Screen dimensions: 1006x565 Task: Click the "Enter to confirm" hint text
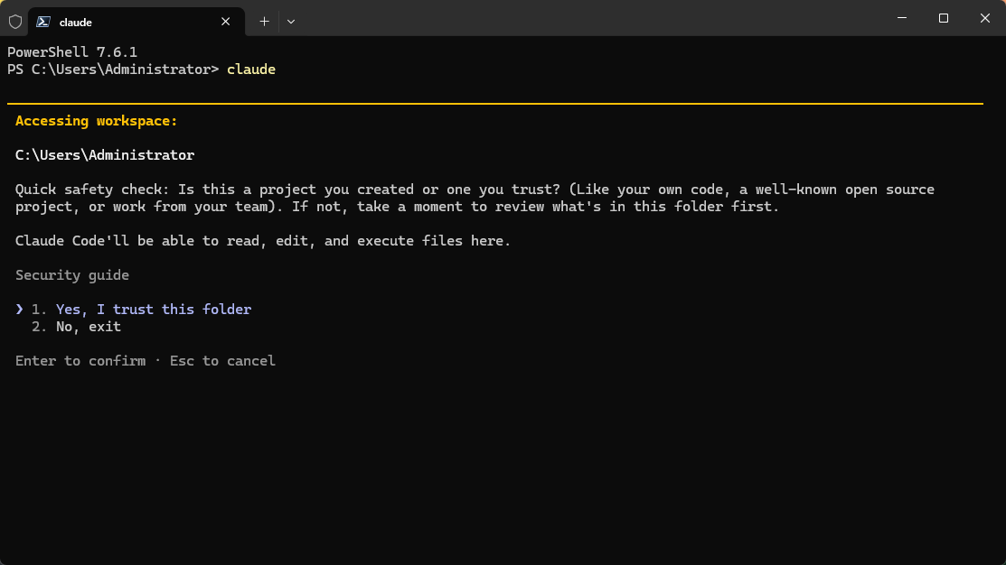[x=80, y=360]
